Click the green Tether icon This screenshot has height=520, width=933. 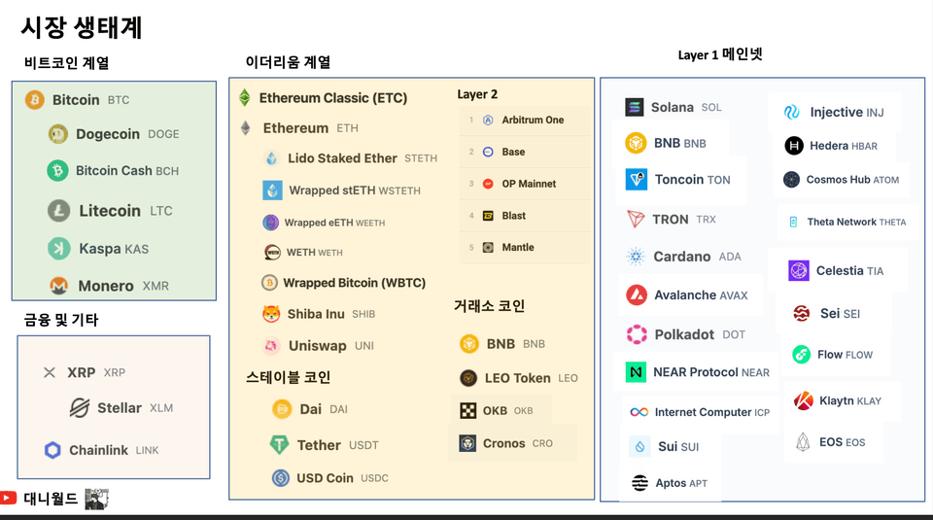(x=279, y=445)
